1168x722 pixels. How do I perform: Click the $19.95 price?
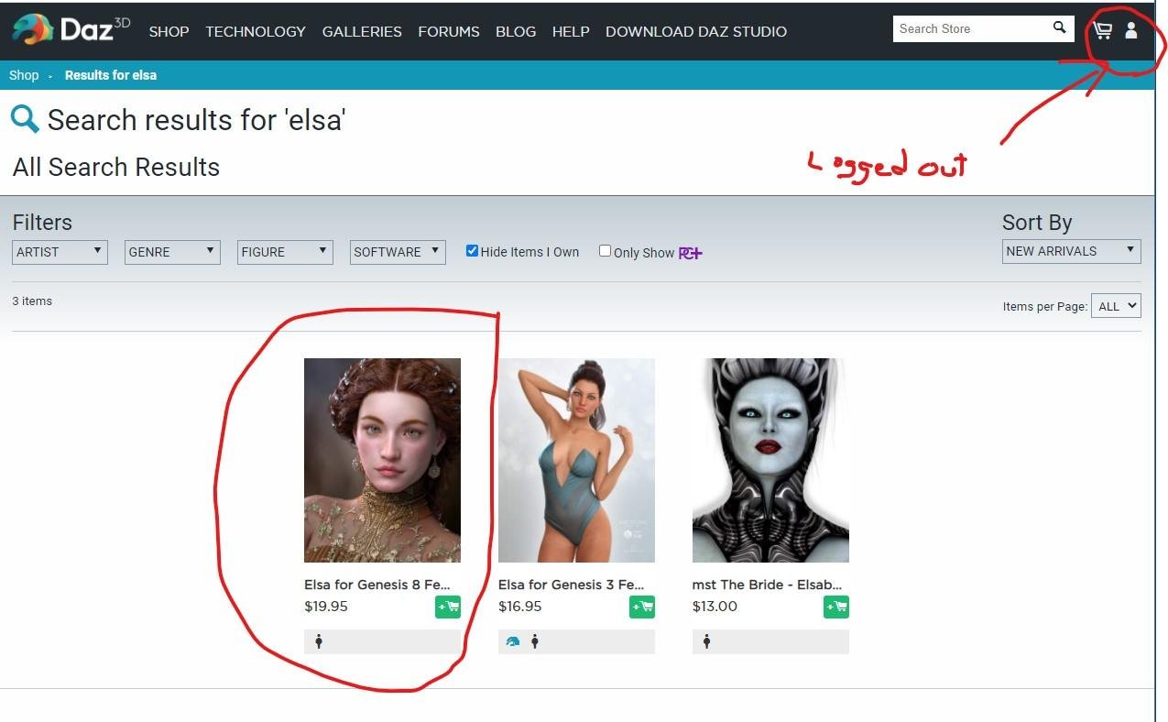[326, 607]
